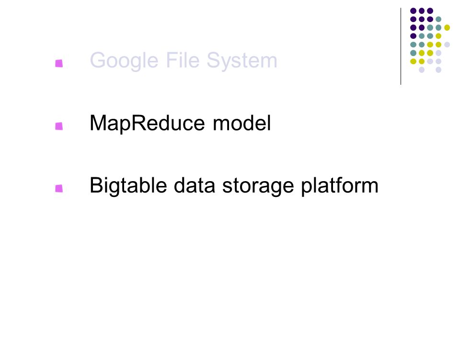The image size is (460, 345).
Task: Click the word "model" in second bullet
Action: (x=241, y=123)
